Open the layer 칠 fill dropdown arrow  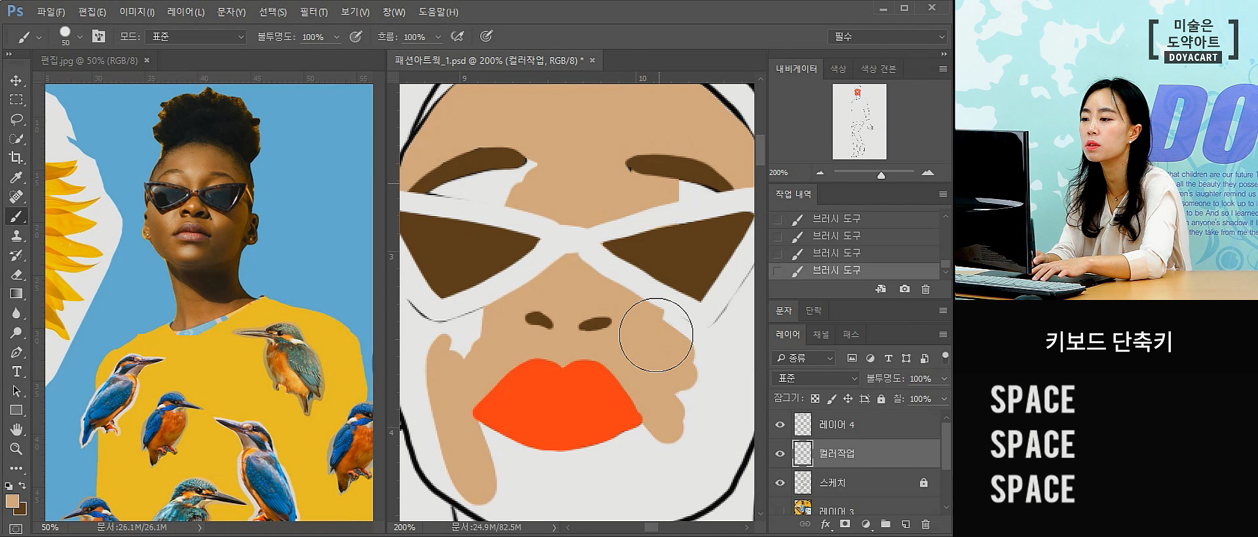pos(944,399)
